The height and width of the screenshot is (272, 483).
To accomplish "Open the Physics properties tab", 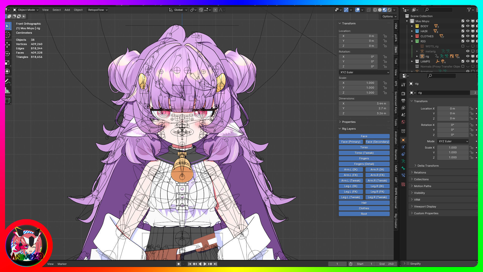I will coord(403,147).
